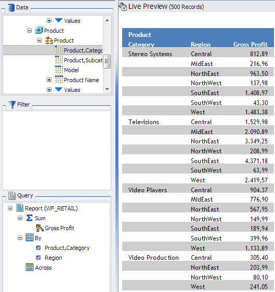Click the Gross Profit column header
Viewport: 275px width, 292px height.
click(x=251, y=45)
